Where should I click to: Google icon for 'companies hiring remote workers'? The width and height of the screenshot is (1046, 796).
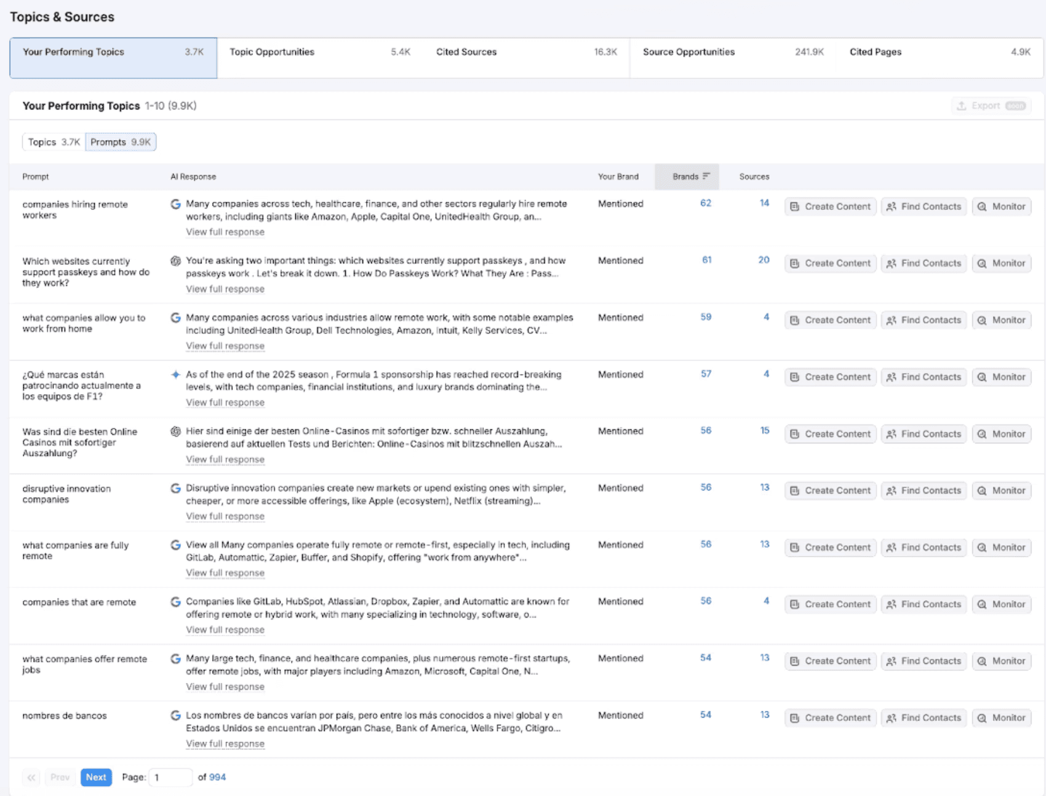click(176, 204)
